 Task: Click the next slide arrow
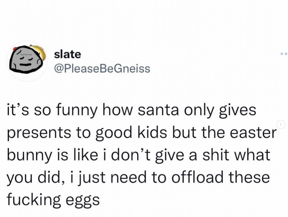point(281,125)
